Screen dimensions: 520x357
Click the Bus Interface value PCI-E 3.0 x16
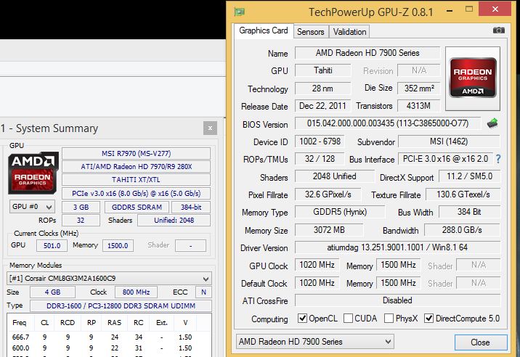[445, 159]
